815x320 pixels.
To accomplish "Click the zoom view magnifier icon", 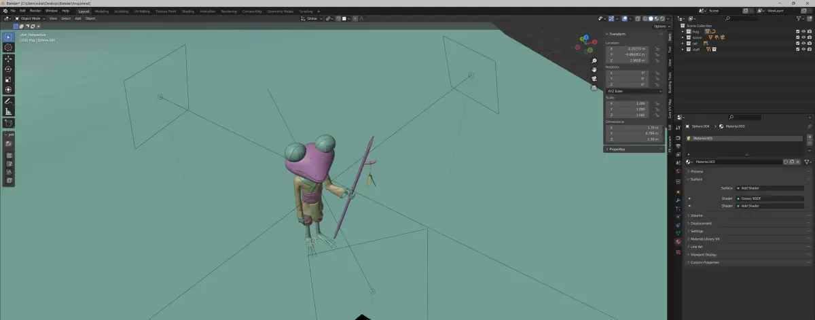I will 594,60.
